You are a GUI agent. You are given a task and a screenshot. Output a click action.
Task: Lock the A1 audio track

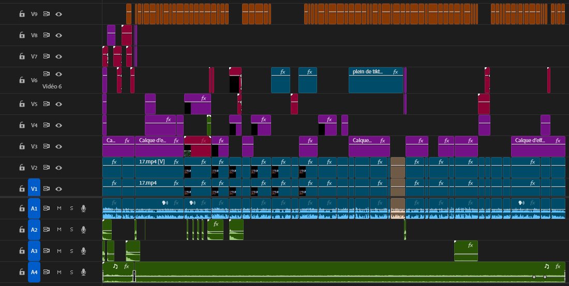coord(22,208)
